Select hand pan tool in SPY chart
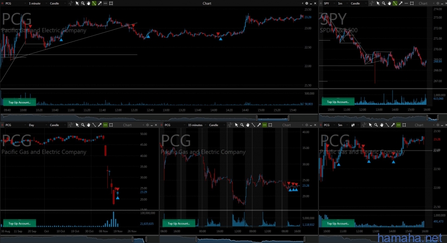447x243 pixels. (x=389, y=3)
